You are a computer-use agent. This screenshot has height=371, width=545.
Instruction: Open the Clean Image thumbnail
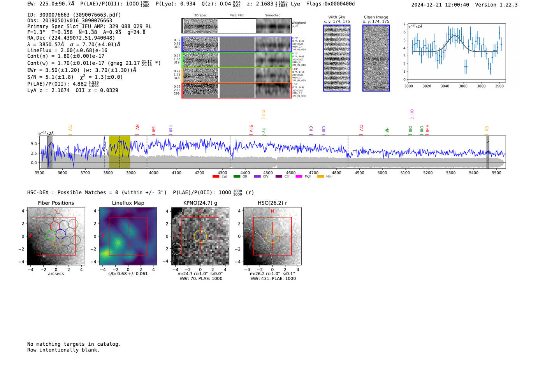[376, 58]
